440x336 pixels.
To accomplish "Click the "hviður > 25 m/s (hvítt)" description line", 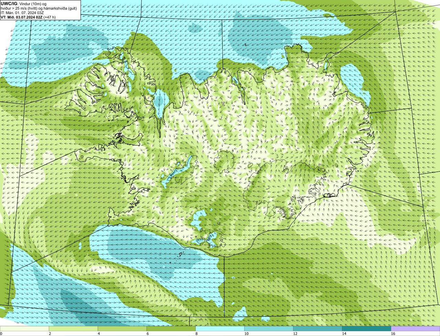I will [x=39, y=8].
